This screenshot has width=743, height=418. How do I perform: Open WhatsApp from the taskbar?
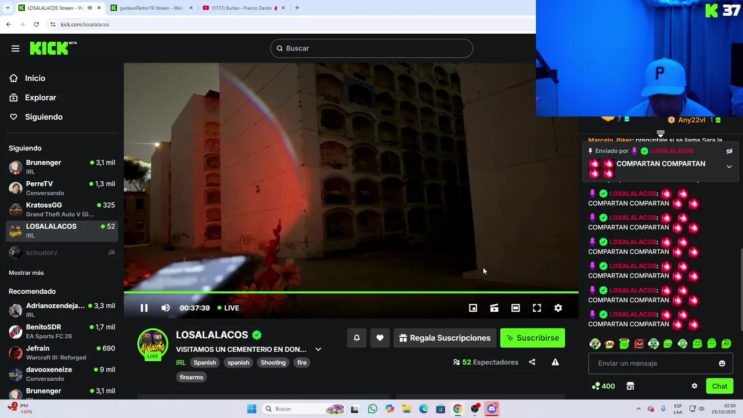[373, 409]
